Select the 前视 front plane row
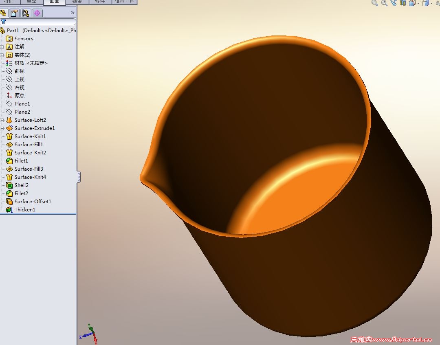The height and width of the screenshot is (345, 440). click(x=15, y=71)
